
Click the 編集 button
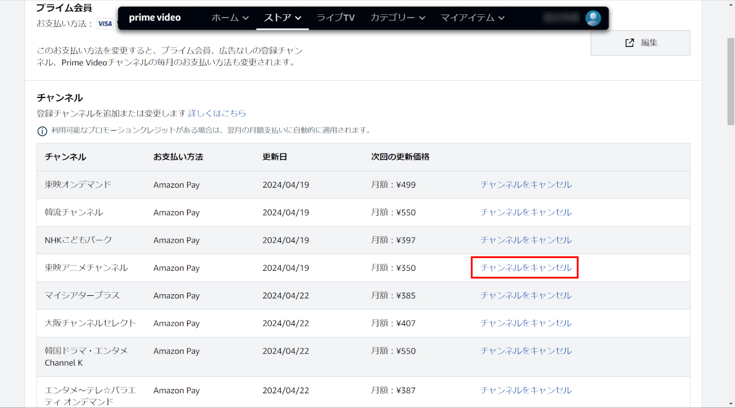click(640, 43)
